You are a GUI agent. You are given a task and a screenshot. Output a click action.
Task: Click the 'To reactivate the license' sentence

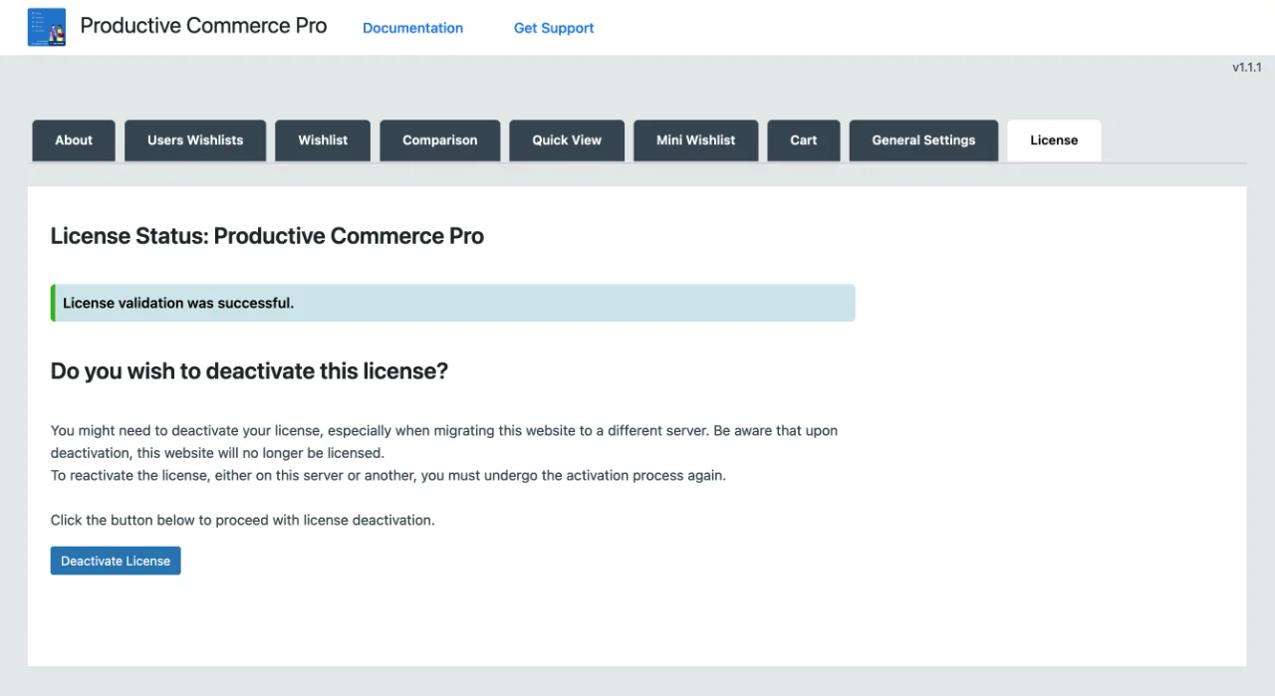(x=388, y=475)
